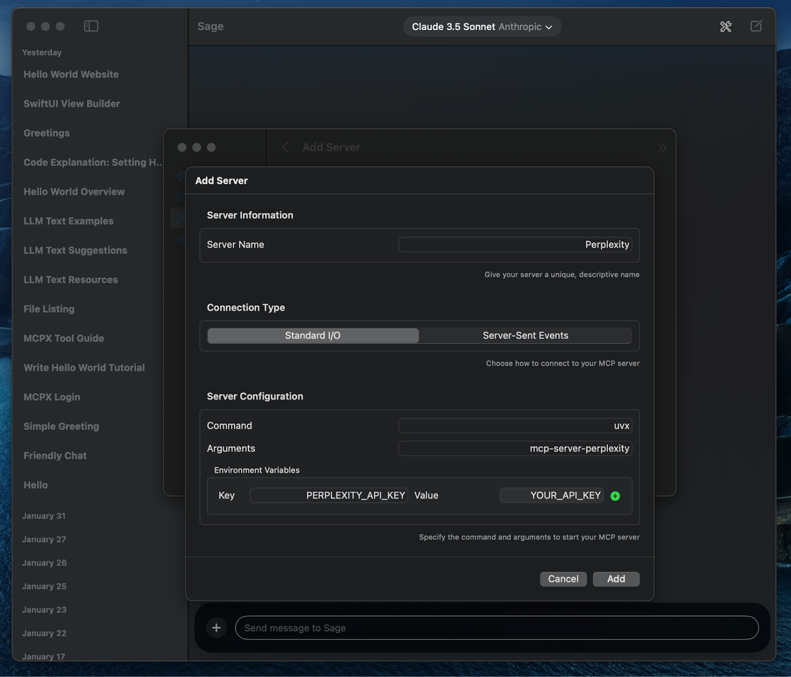Select the LLM Text Examples chat
The image size is (791, 677).
[x=69, y=221]
